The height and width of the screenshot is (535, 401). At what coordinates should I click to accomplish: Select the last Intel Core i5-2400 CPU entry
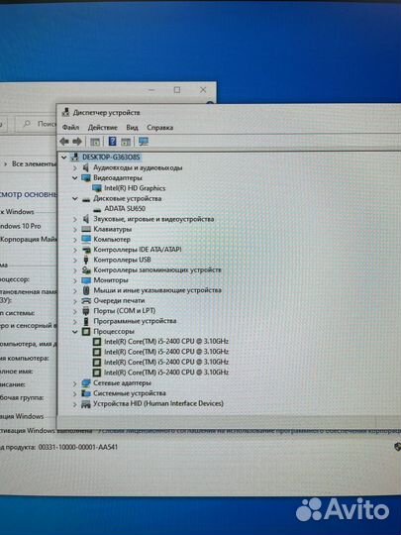coord(166,373)
